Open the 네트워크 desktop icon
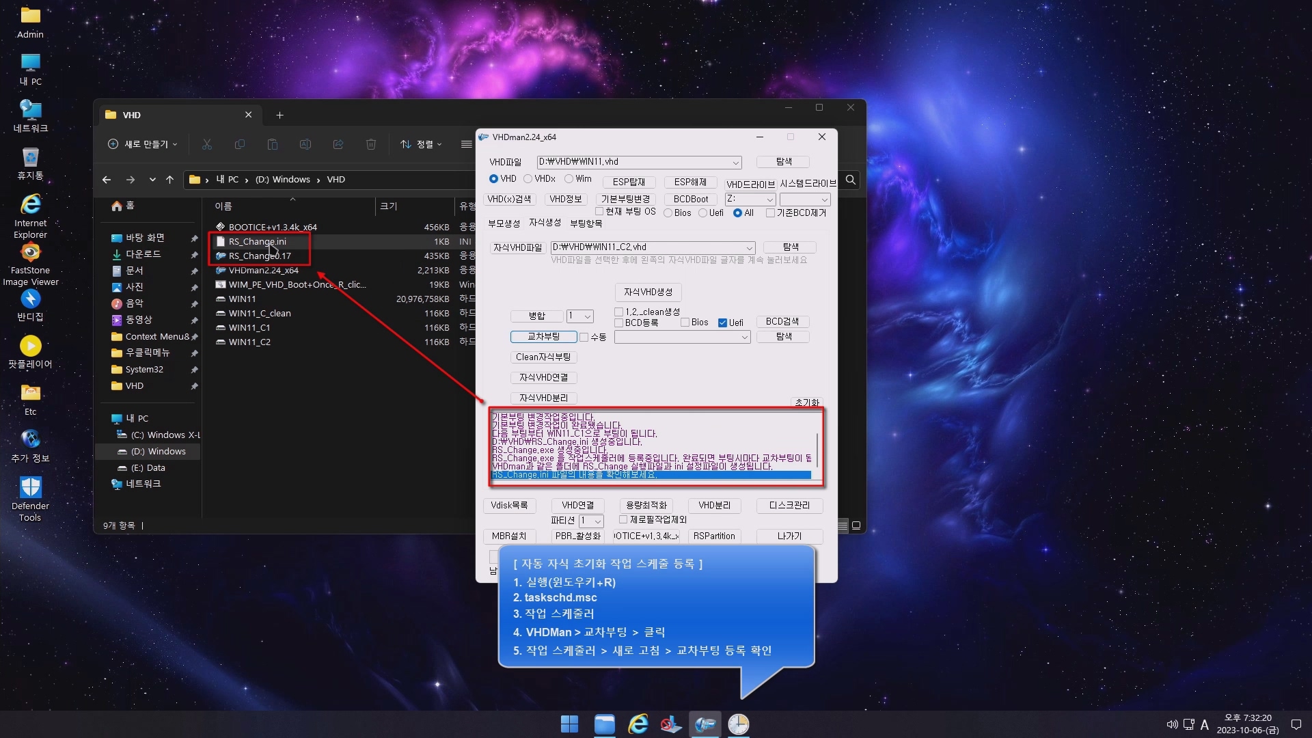This screenshot has width=1312, height=738. pos(30,116)
